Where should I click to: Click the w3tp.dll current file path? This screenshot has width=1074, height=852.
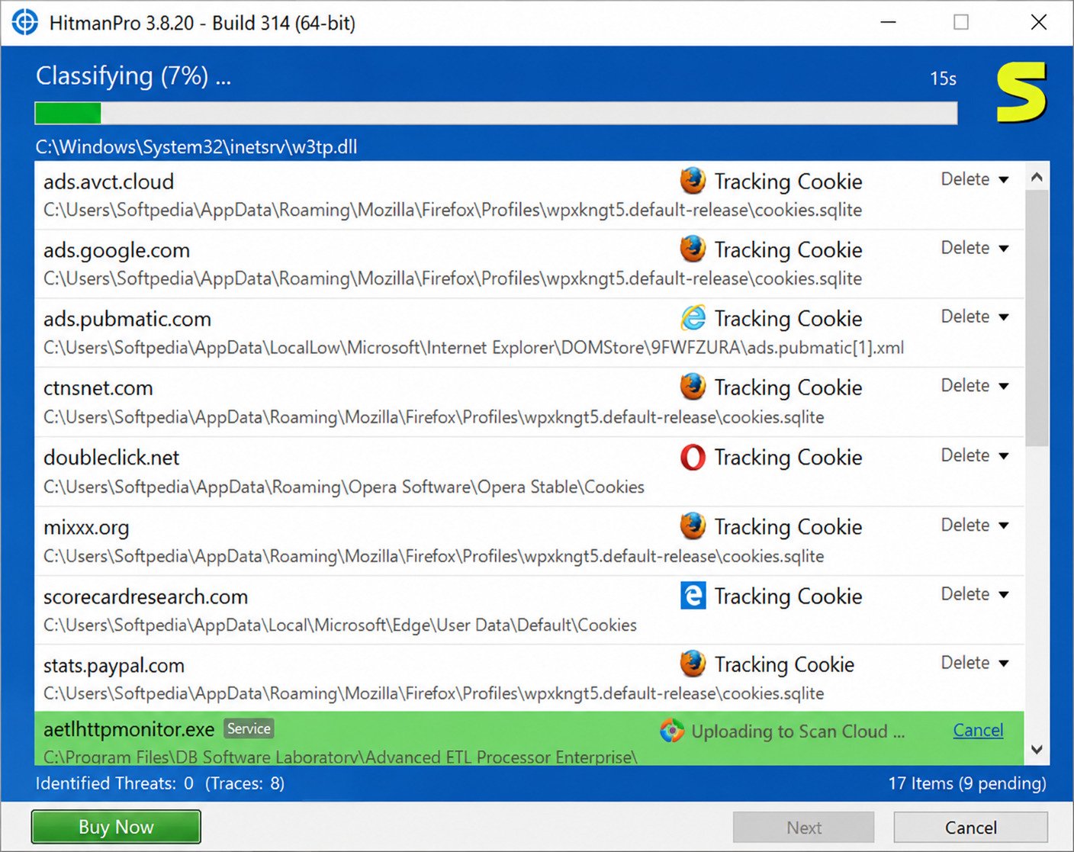(x=197, y=146)
